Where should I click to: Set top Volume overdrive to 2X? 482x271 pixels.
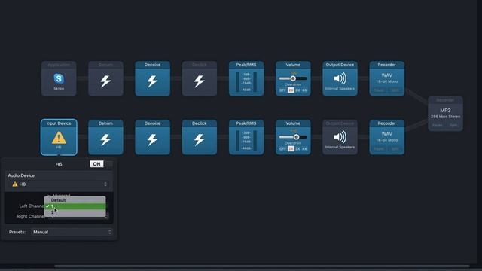[291, 90]
